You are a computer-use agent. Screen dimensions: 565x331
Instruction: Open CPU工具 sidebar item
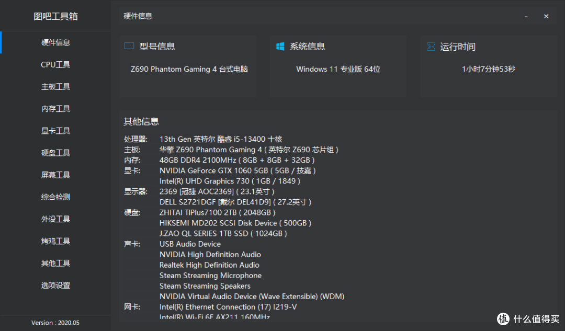pyautogui.click(x=55, y=64)
